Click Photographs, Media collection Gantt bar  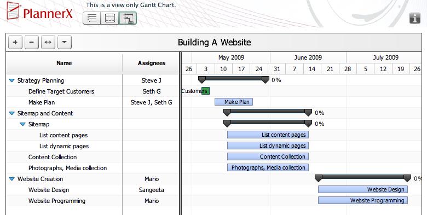pos(268,167)
